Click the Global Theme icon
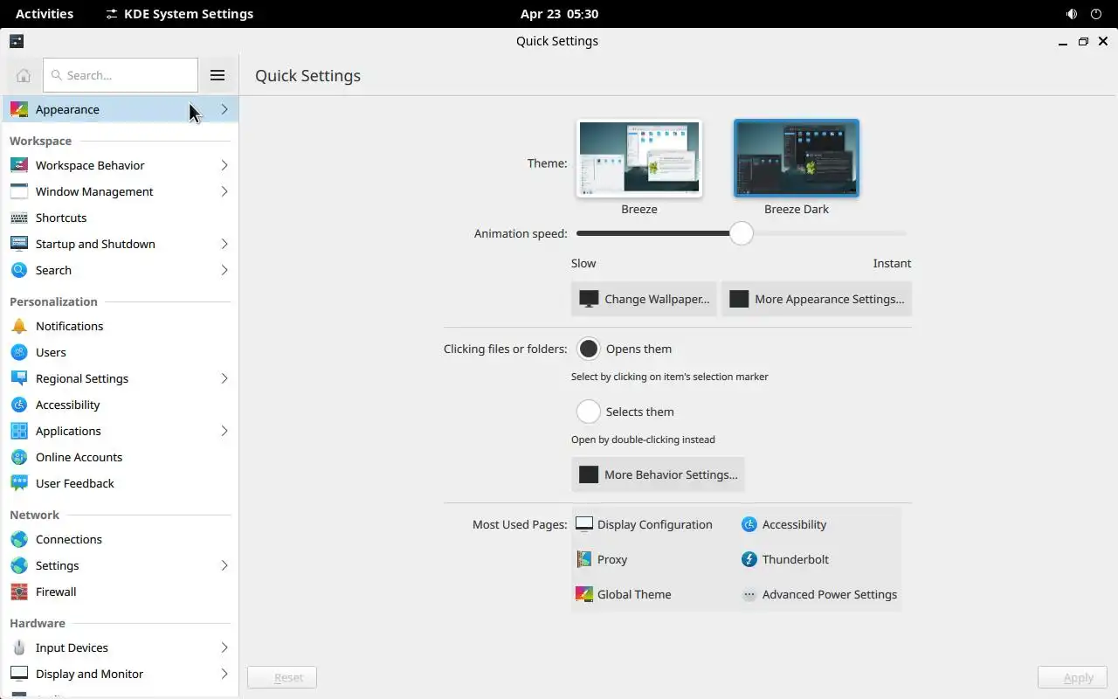1118x699 pixels. tap(584, 594)
